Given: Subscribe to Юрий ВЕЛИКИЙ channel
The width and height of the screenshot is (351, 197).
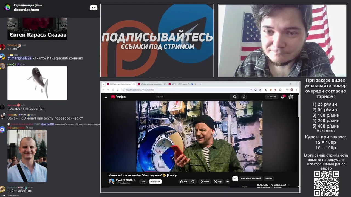Looking at the screenshot, I should (x=155, y=181).
